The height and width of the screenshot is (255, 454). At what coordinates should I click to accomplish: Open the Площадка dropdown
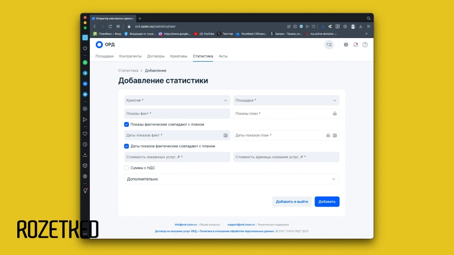point(286,101)
